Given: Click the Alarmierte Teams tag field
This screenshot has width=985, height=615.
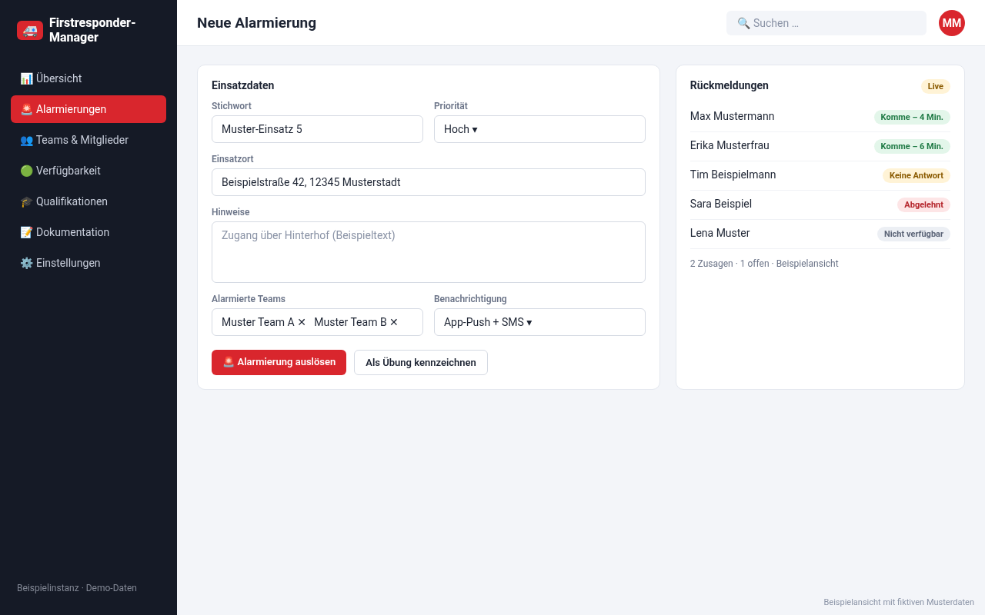Looking at the screenshot, I should tap(317, 322).
